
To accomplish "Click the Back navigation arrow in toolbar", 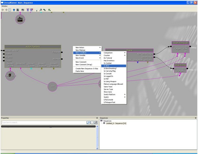I will [3, 10].
